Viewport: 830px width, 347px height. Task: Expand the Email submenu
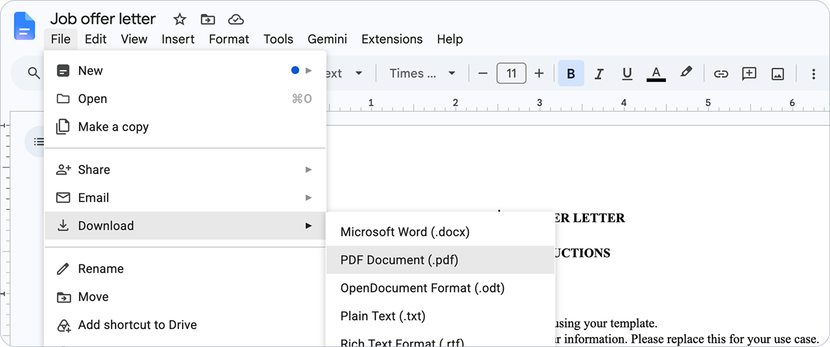(x=185, y=197)
